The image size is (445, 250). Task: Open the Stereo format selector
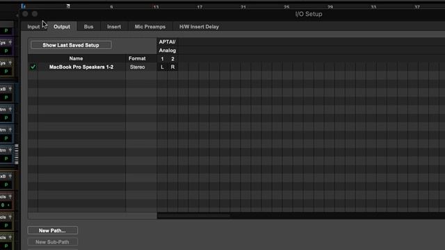coord(138,67)
